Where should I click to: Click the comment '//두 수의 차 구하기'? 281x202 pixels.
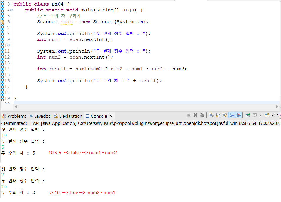click(x=59, y=16)
